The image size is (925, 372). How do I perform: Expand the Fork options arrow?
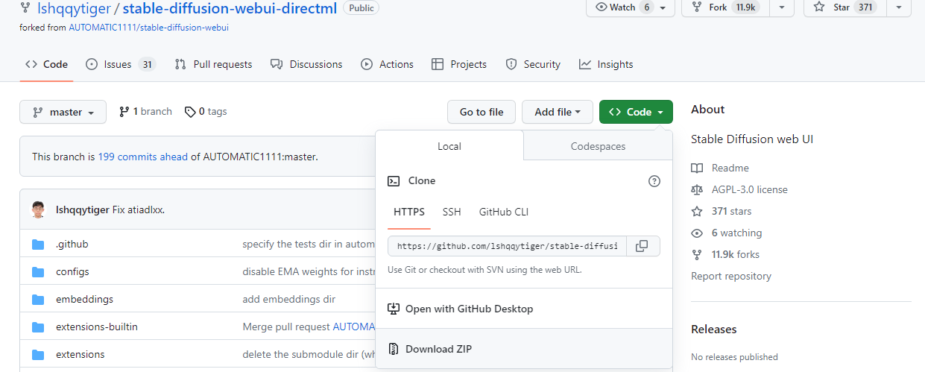pos(781,7)
